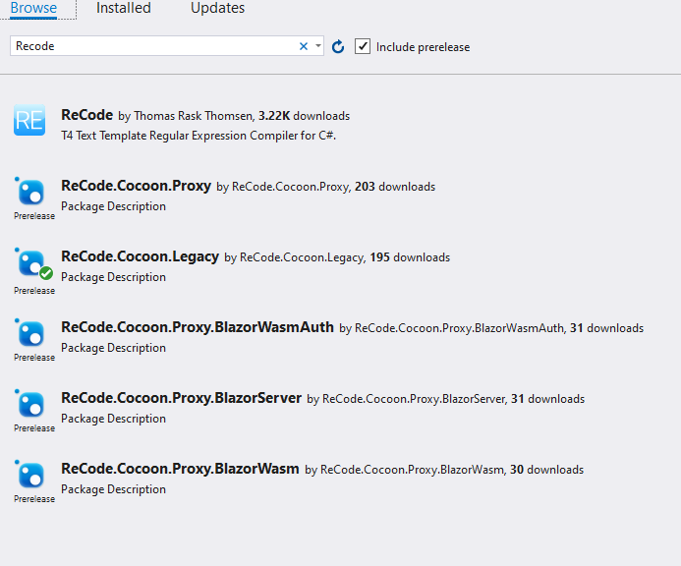This screenshot has width=681, height=566.
Task: Select the ReCode.Cocoon.Legacy package title
Action: (x=140, y=256)
